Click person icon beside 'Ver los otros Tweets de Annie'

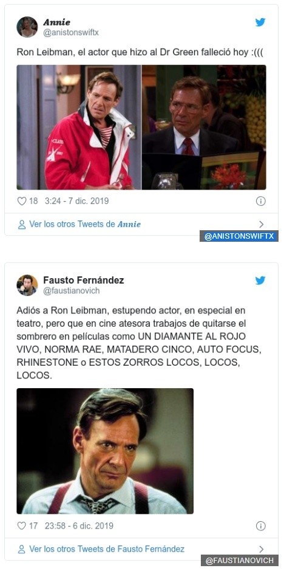[x=22, y=224]
